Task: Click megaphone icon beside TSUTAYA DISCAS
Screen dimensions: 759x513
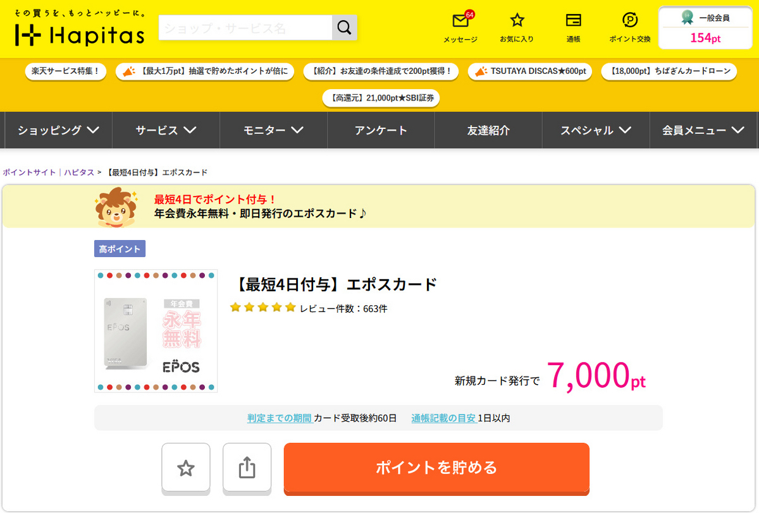Action: 481,71
